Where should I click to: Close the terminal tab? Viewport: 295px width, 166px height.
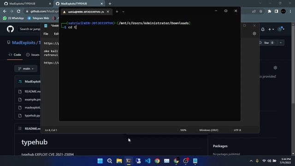point(108,12)
